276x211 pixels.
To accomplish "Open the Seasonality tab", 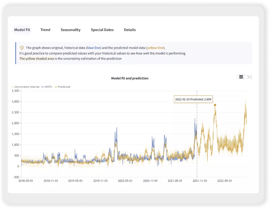I will tap(70, 30).
